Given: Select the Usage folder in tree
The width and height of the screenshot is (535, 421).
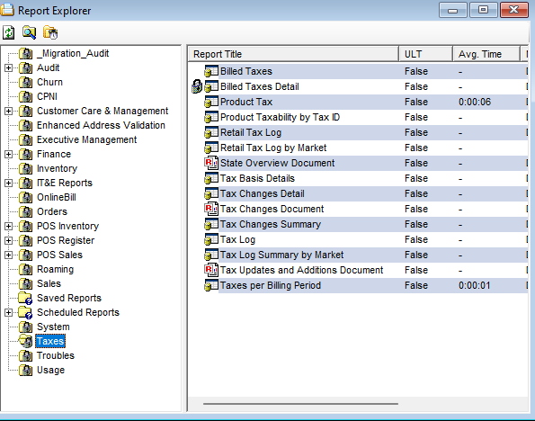Looking at the screenshot, I should tap(50, 370).
